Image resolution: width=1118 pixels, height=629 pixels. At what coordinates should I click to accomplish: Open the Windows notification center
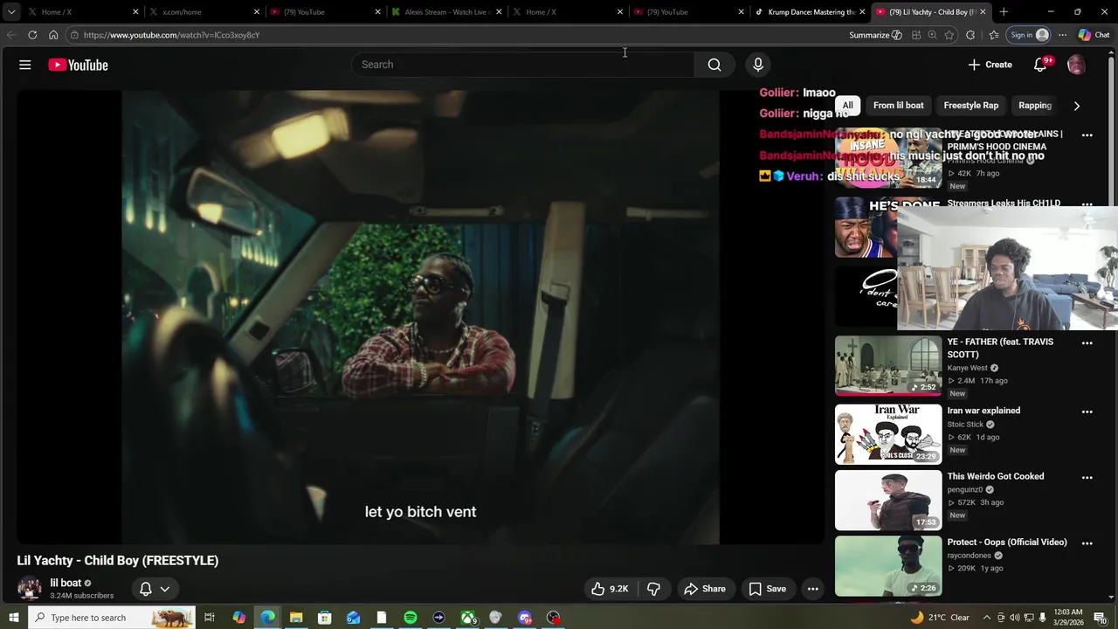[1101, 618]
